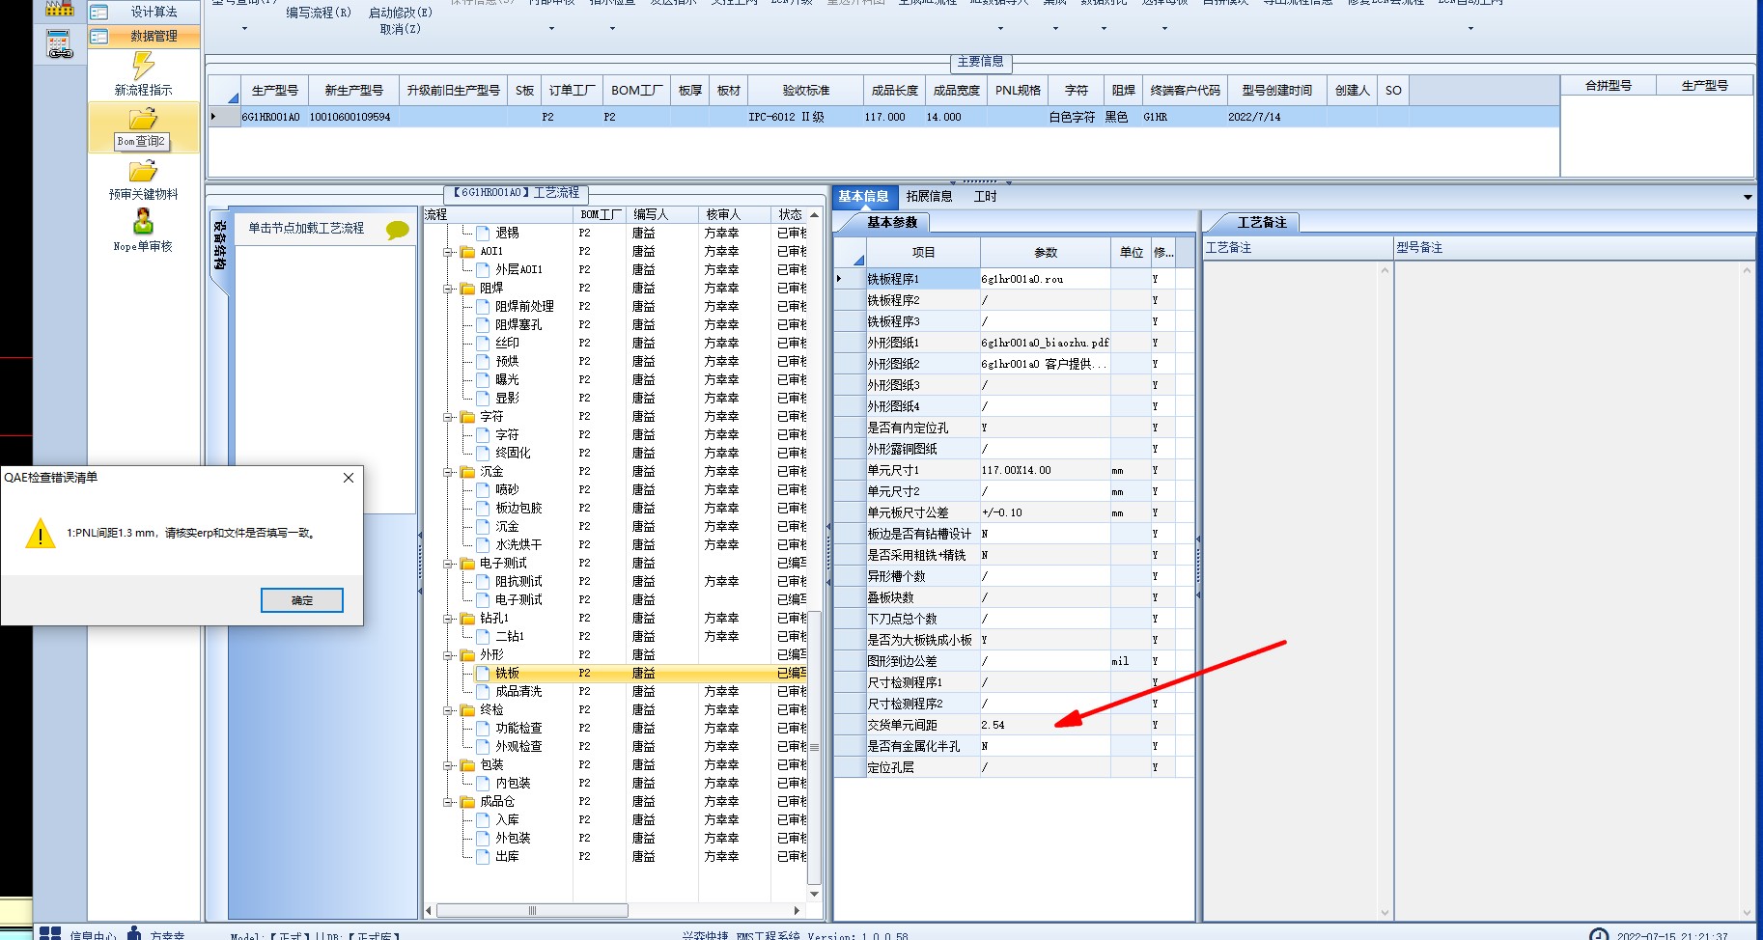Screen dimensions: 1763x940
Task: Edit the 铣板程序1 value field
Action: pos(1045,279)
